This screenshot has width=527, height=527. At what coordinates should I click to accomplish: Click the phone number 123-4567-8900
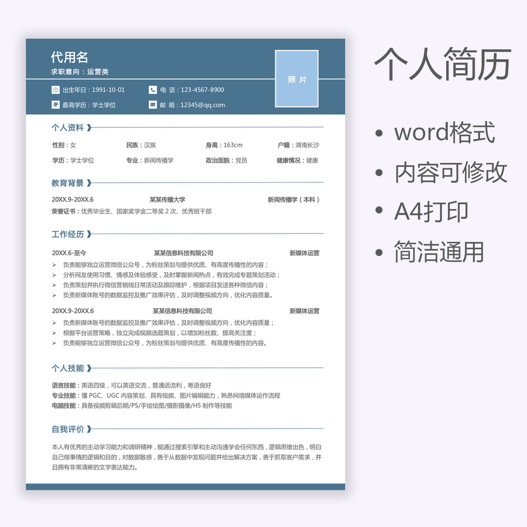click(203, 90)
